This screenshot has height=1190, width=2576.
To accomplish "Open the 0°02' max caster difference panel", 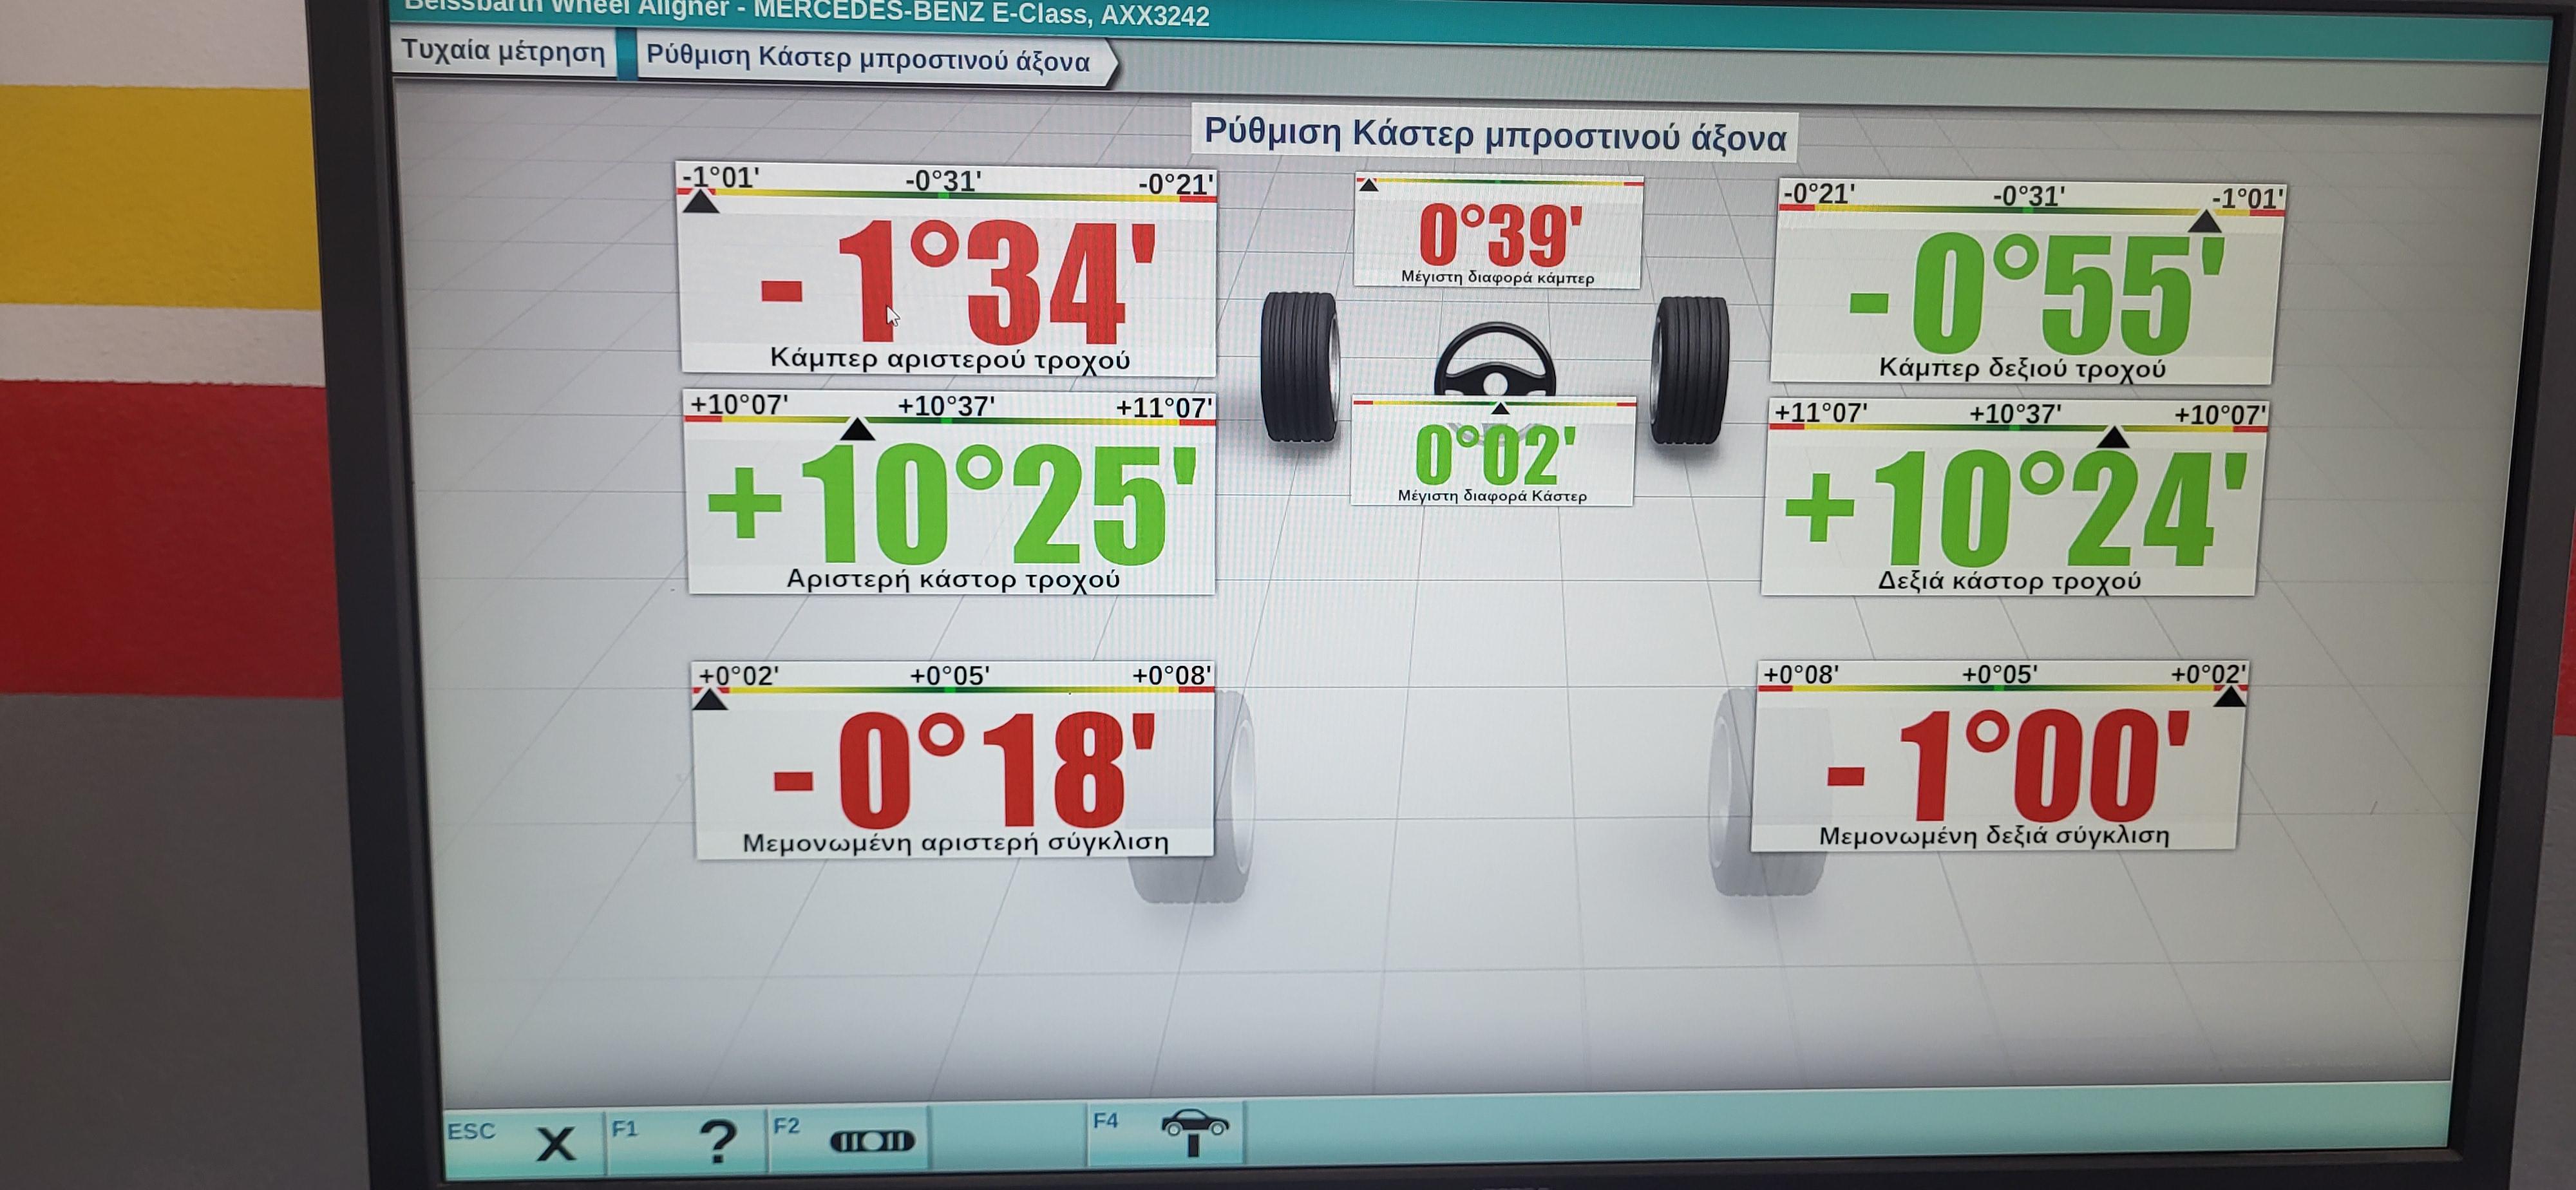I will pyautogui.click(x=1493, y=451).
